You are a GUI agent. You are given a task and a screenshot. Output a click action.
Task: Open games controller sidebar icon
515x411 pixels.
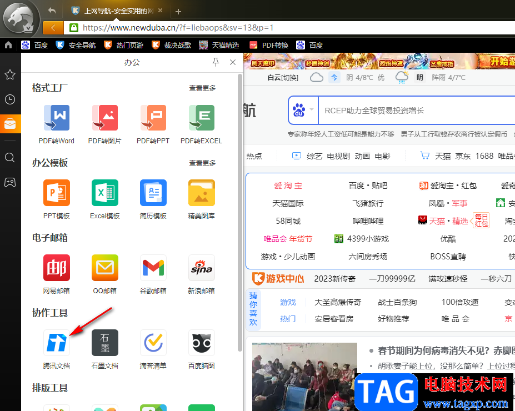tap(10, 182)
